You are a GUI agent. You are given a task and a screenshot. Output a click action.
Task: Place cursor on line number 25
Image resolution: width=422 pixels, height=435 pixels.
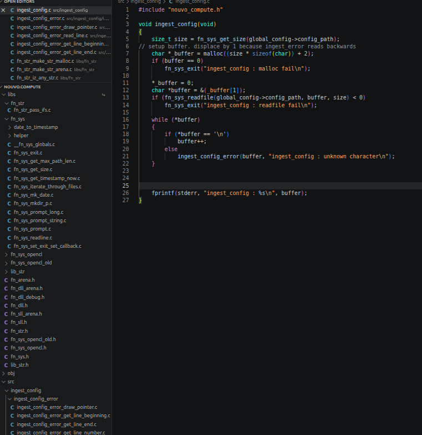coord(126,186)
